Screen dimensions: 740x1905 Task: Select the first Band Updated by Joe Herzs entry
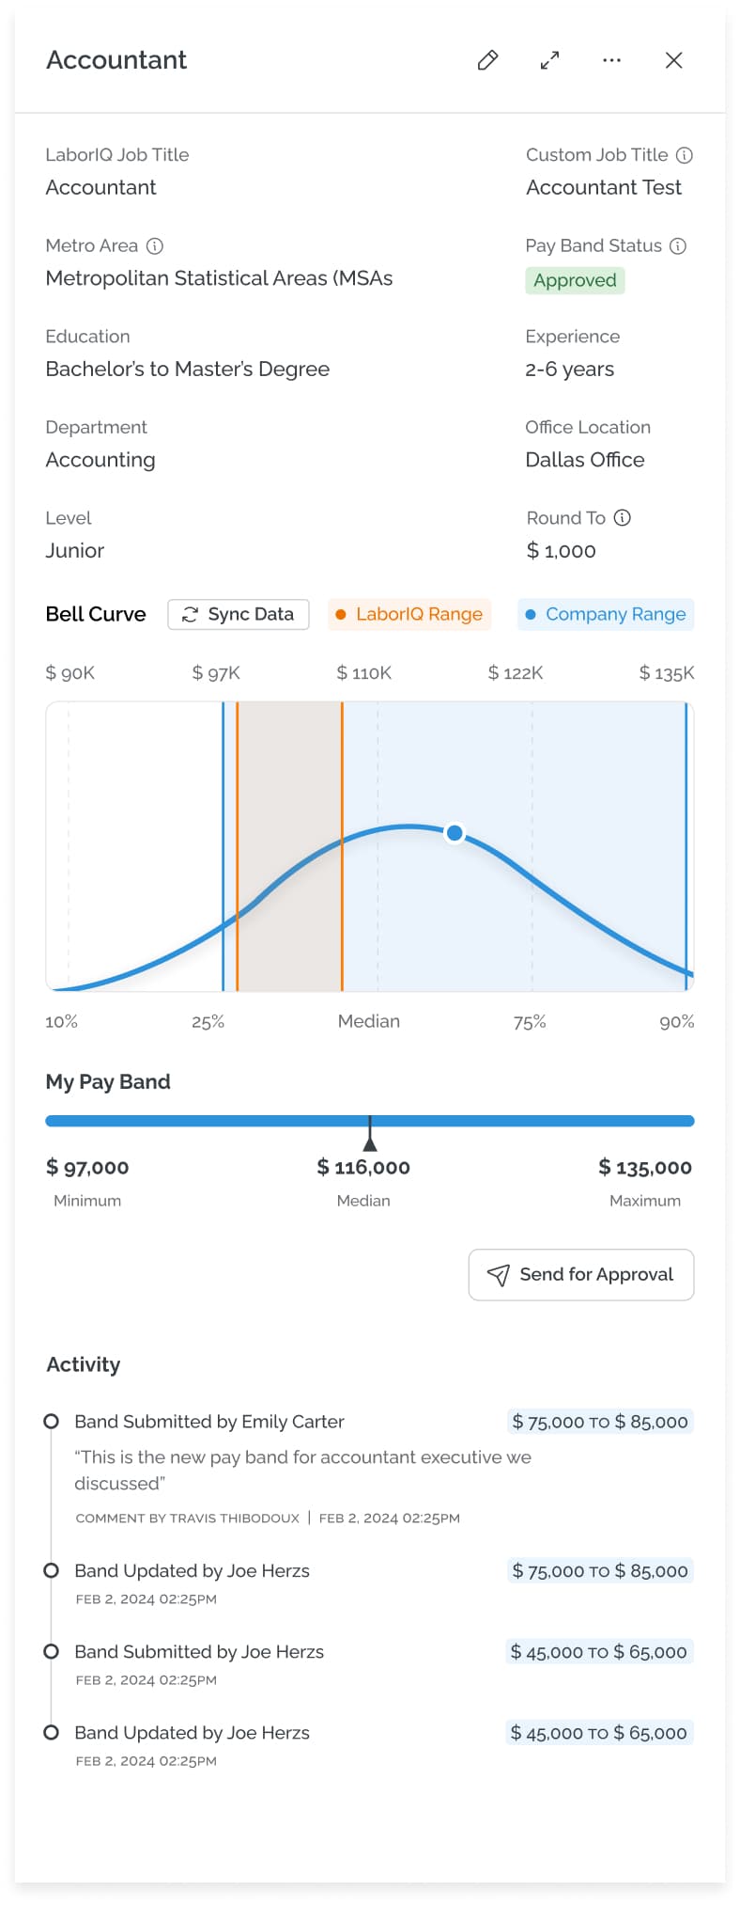(192, 1570)
